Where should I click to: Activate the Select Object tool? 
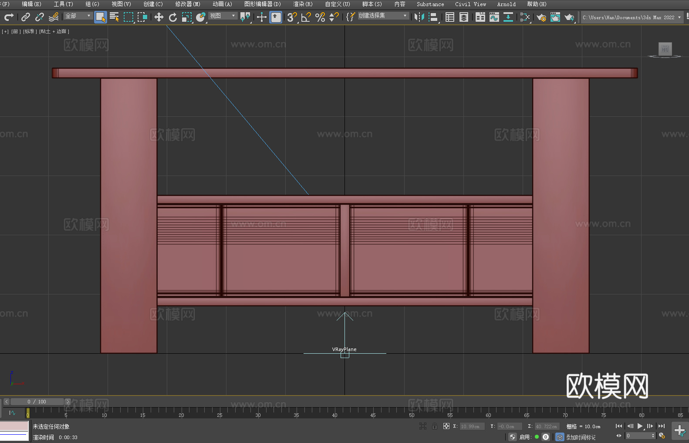(x=101, y=17)
